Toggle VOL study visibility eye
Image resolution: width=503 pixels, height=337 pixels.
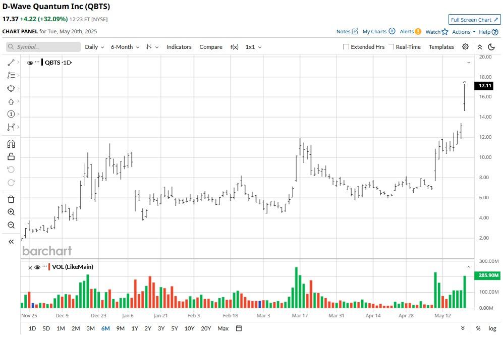pyautogui.click(x=37, y=267)
